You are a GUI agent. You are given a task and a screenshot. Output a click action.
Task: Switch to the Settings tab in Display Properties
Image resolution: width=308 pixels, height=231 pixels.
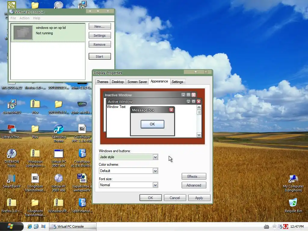177,82
